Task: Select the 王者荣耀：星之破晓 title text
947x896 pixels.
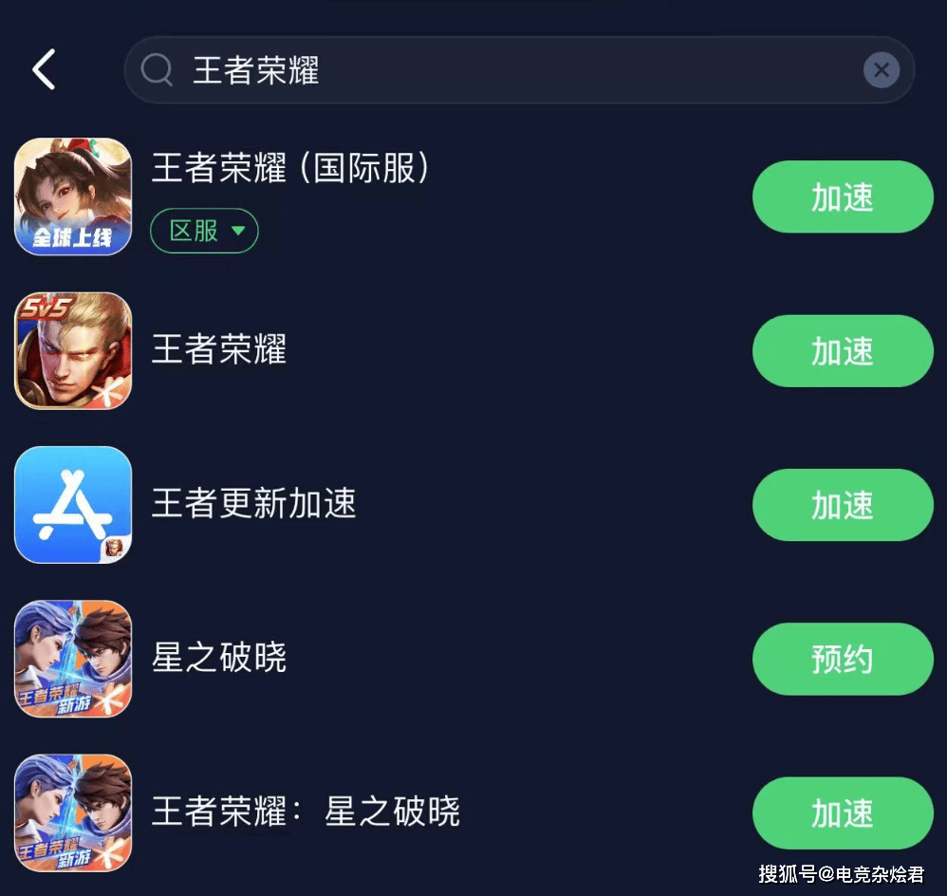Action: click(306, 811)
